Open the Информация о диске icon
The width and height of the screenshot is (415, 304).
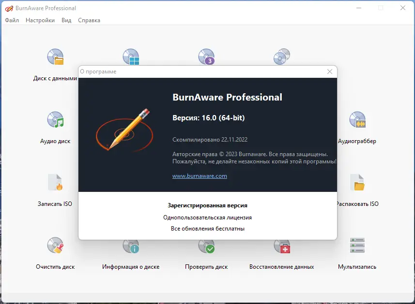click(x=131, y=246)
